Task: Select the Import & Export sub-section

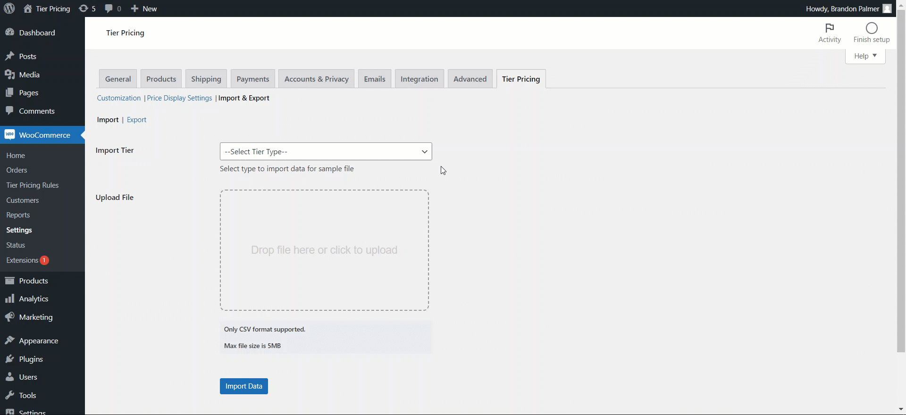Action: pos(244,98)
